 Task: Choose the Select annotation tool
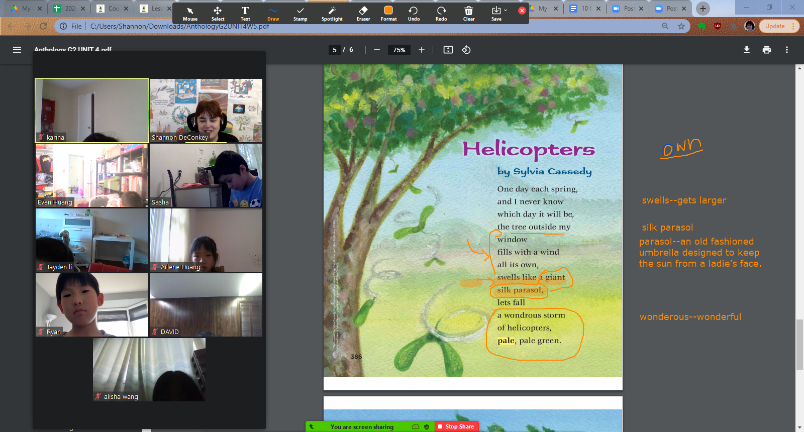(218, 14)
